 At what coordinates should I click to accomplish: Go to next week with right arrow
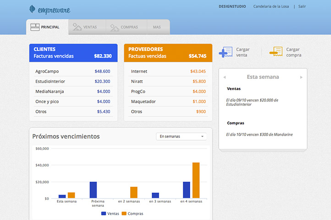301,77
